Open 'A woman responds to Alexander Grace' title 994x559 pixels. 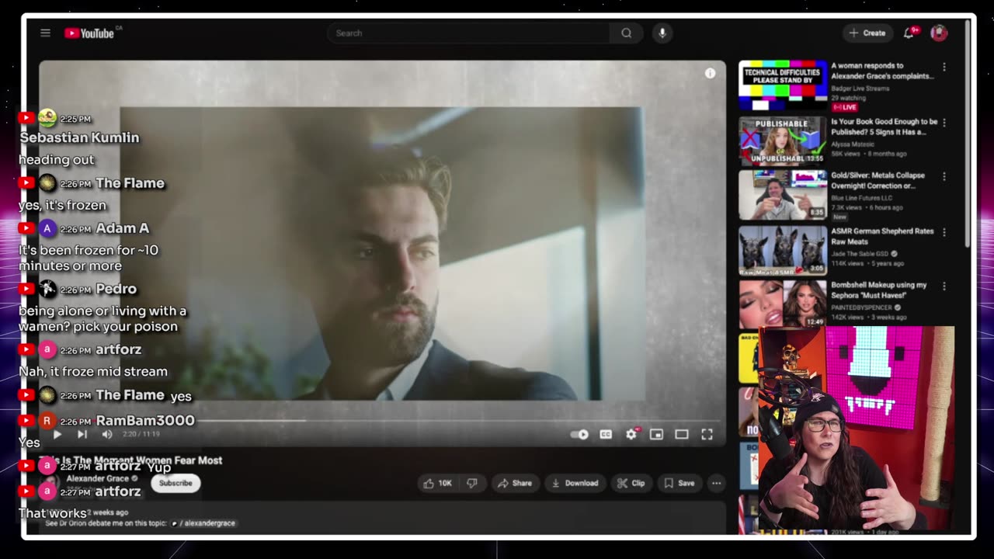click(882, 71)
